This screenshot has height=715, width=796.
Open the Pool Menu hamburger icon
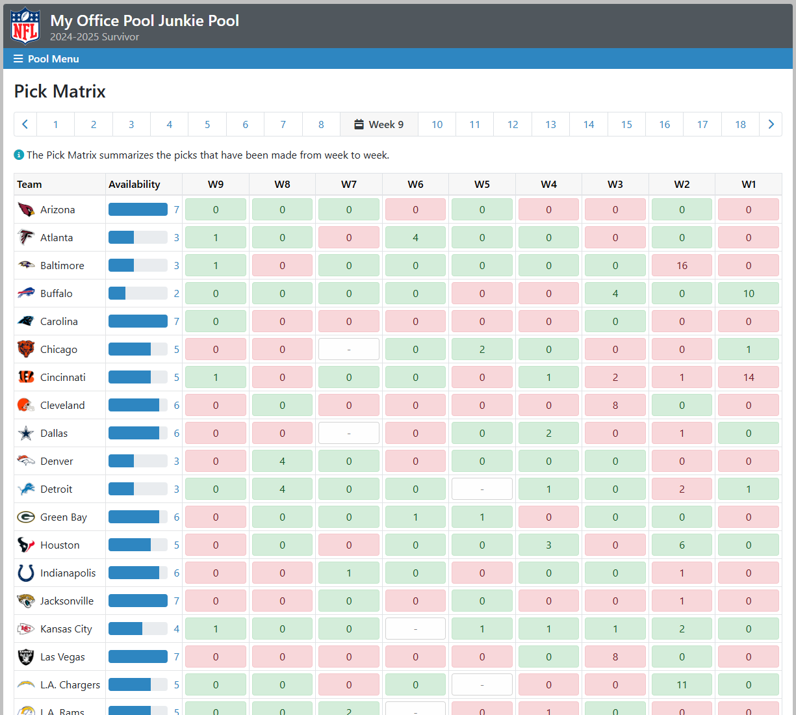point(18,58)
